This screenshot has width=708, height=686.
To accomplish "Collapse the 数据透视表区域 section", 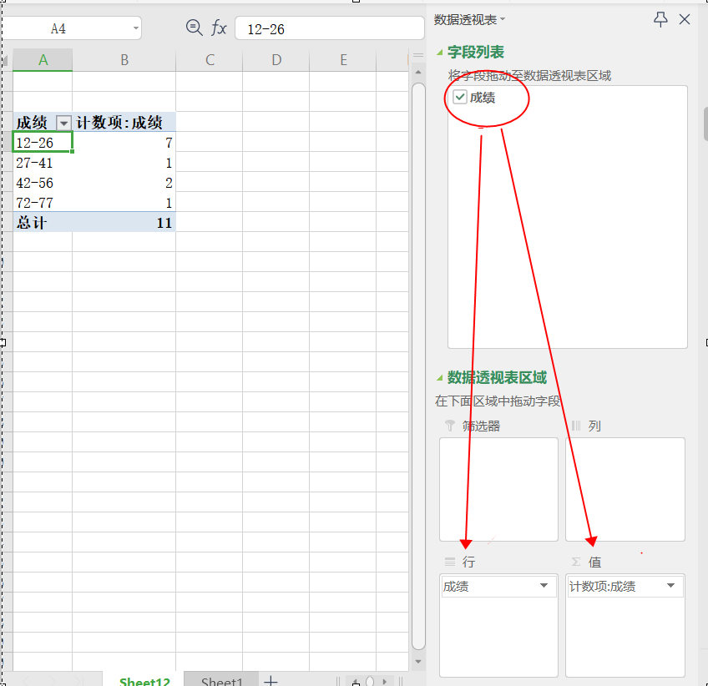I will [x=440, y=378].
